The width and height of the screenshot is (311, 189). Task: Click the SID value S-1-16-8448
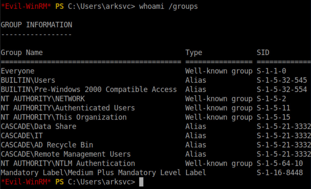point(280,173)
